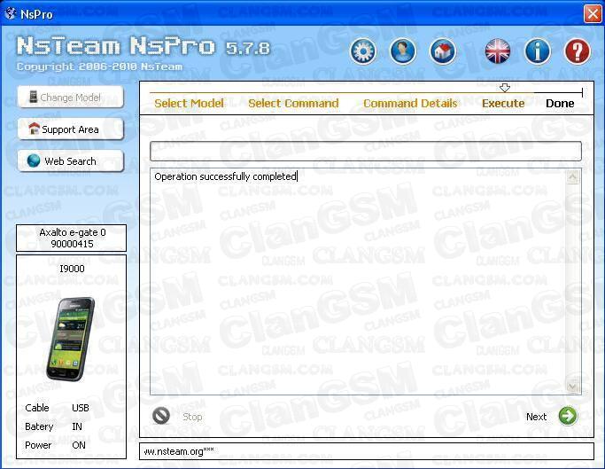Image resolution: width=605 pixels, height=469 pixels.
Task: Click the Done step label
Action: (x=560, y=104)
